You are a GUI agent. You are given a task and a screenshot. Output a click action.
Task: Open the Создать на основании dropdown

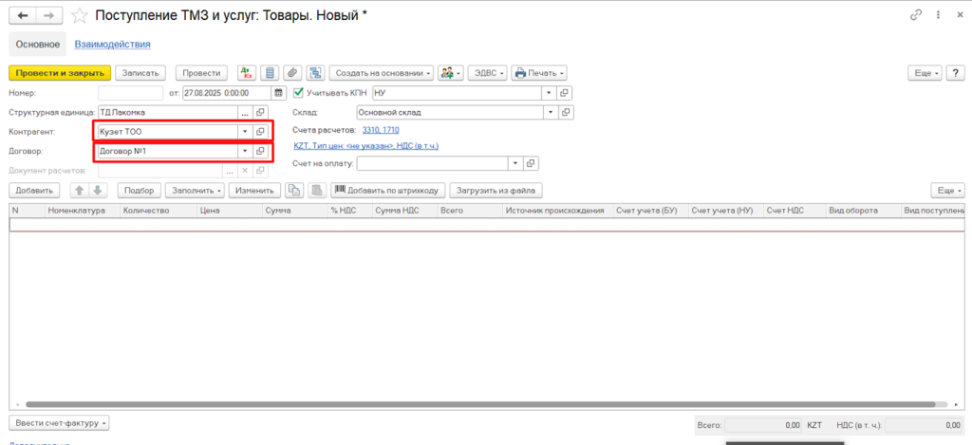coord(383,73)
